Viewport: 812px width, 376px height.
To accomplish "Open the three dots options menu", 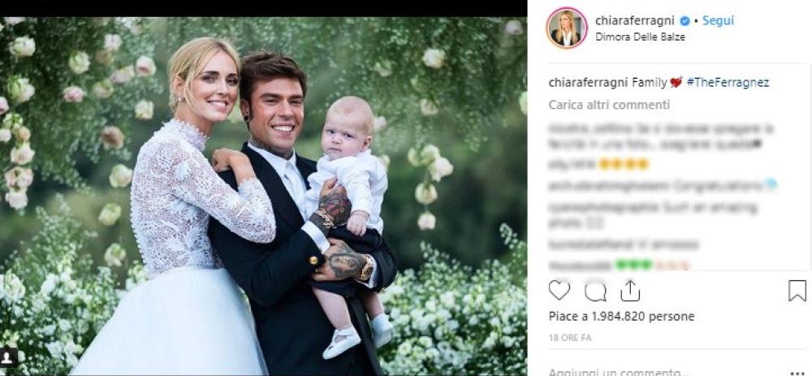I will (798, 373).
